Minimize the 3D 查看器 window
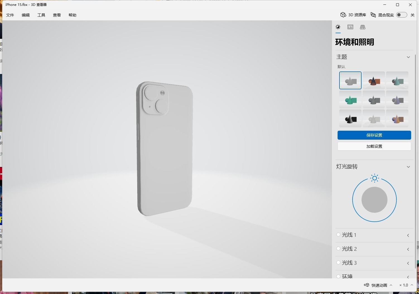Image resolution: width=419 pixels, height=294 pixels. click(x=385, y=5)
